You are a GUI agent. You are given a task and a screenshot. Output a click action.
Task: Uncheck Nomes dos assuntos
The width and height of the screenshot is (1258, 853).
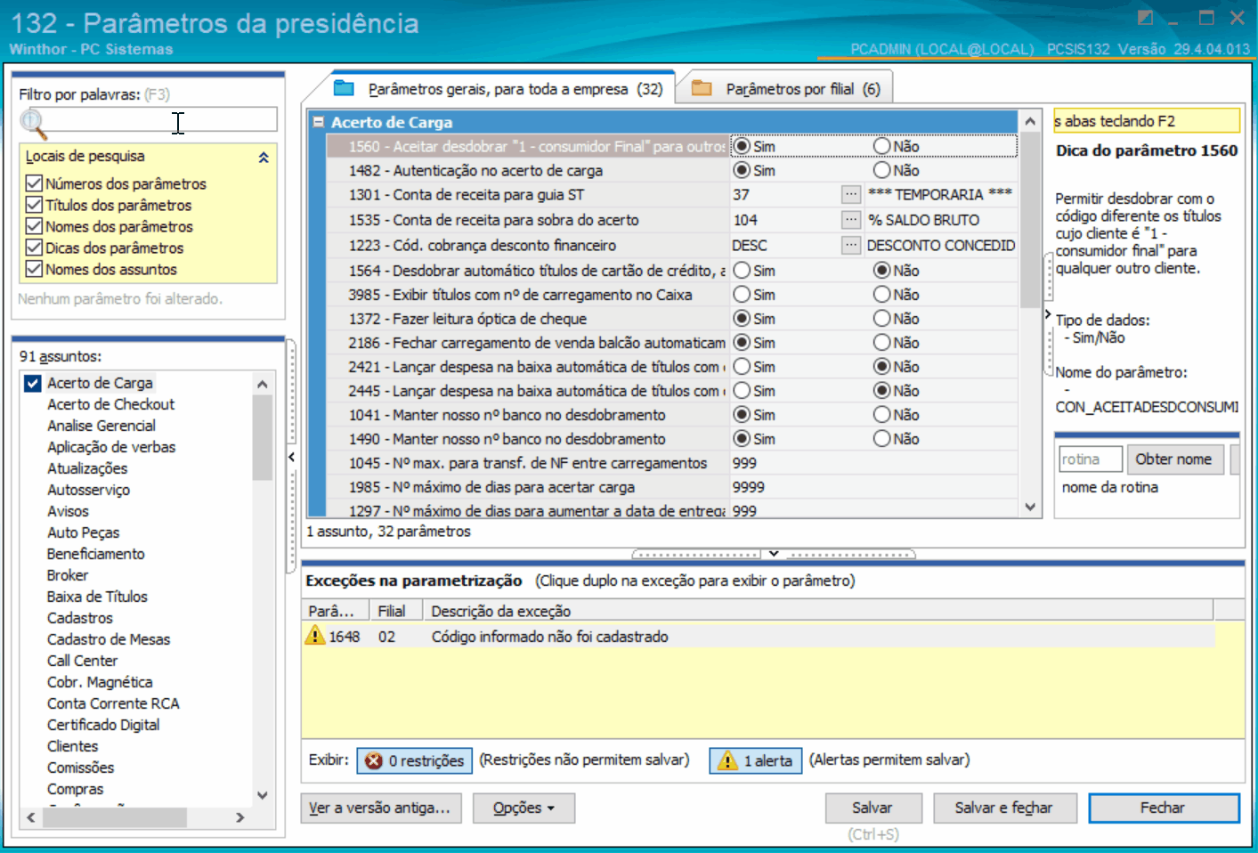(x=34, y=269)
